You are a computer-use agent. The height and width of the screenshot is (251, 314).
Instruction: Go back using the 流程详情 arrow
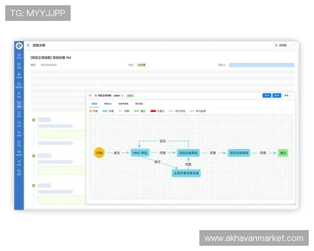click(28, 46)
